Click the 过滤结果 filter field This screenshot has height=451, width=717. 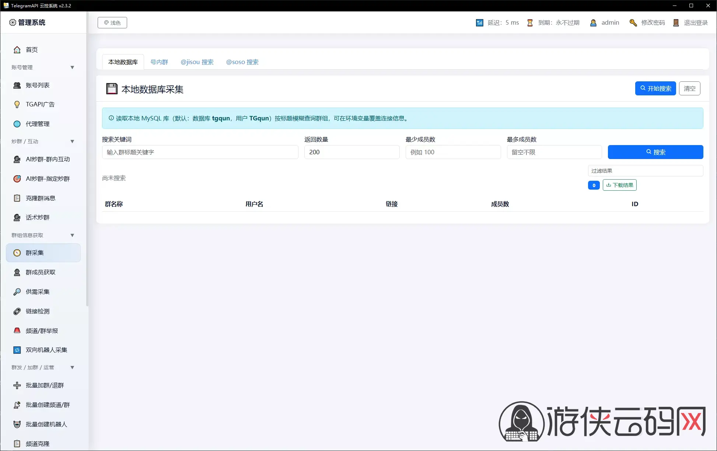pyautogui.click(x=646, y=171)
